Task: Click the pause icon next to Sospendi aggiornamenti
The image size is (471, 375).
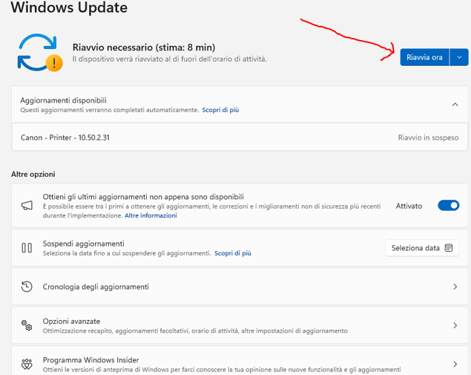Action: tap(27, 248)
